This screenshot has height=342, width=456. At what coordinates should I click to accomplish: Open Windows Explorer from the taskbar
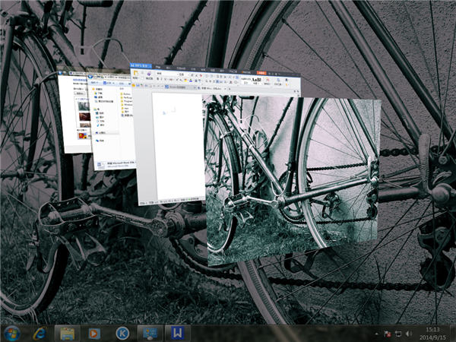click(x=68, y=333)
